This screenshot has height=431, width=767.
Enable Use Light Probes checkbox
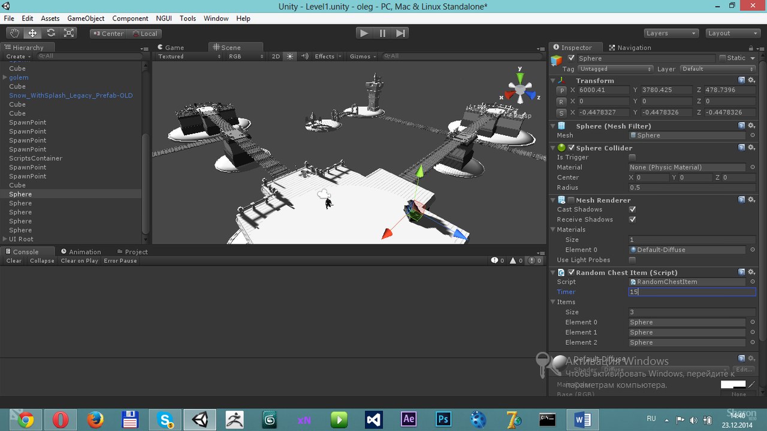point(632,260)
